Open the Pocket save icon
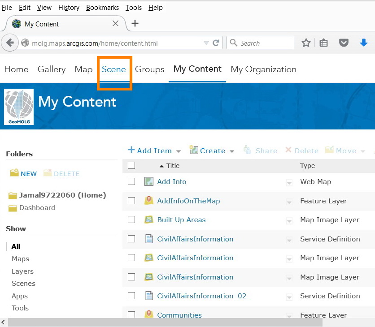 pos(344,43)
